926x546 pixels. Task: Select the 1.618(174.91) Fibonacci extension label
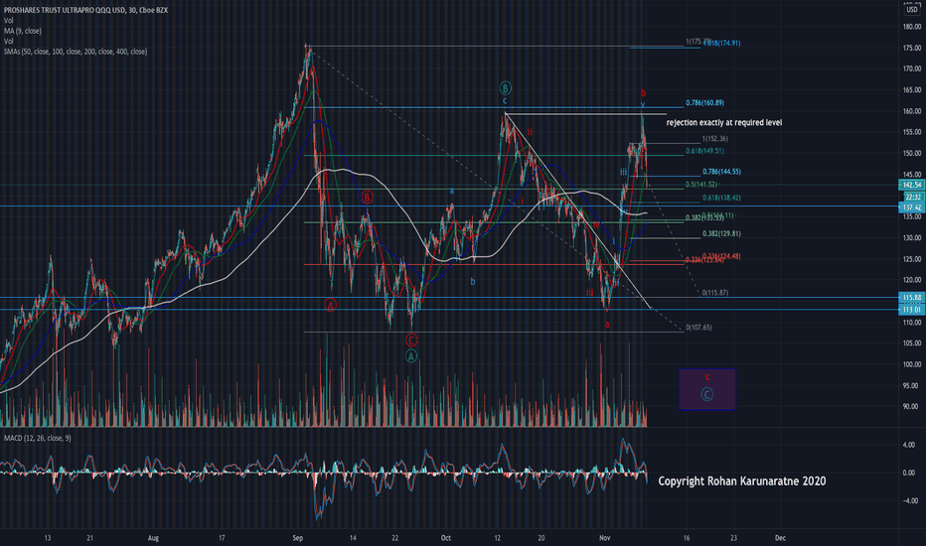click(721, 43)
